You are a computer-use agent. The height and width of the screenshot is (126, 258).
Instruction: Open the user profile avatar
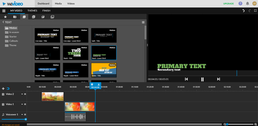click(254, 4)
